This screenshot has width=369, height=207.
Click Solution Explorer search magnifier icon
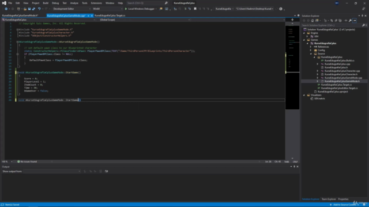[364, 25]
